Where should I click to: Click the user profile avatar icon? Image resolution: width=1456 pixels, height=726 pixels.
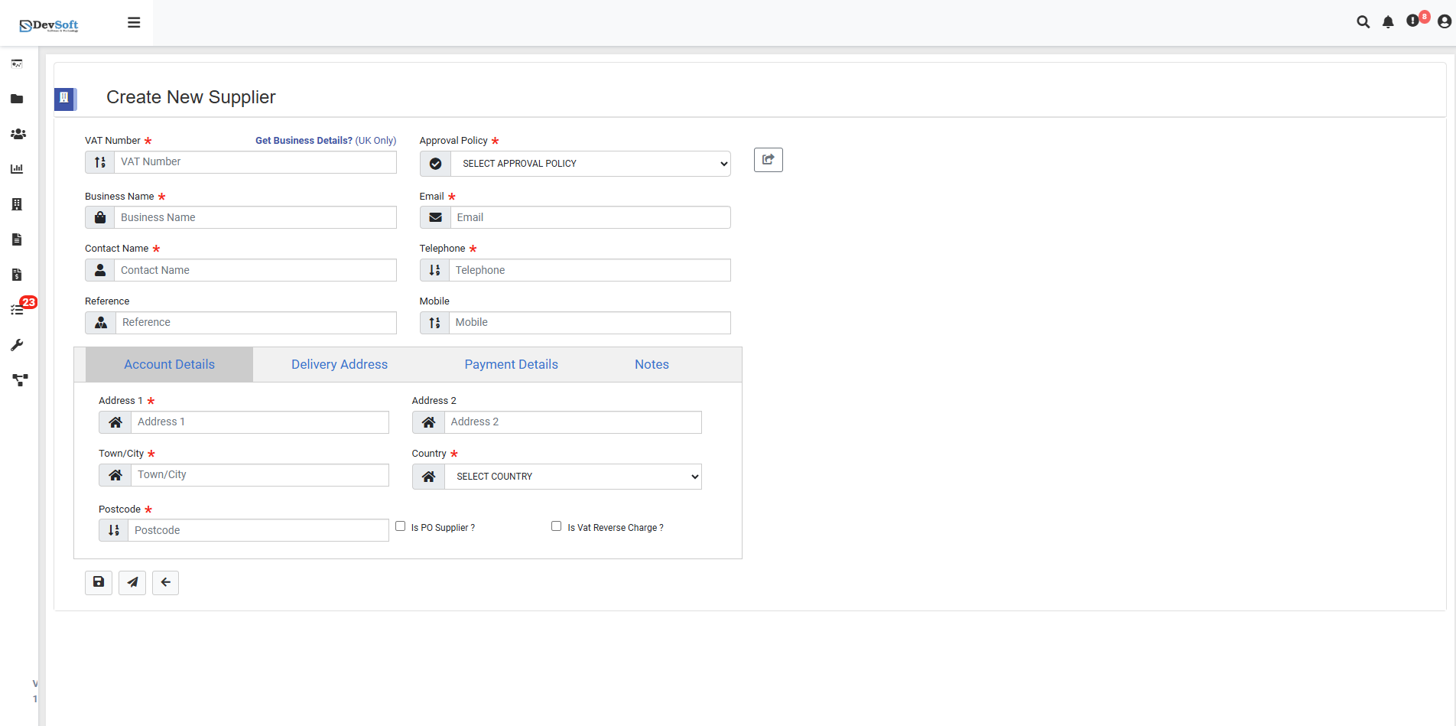[x=1444, y=22]
